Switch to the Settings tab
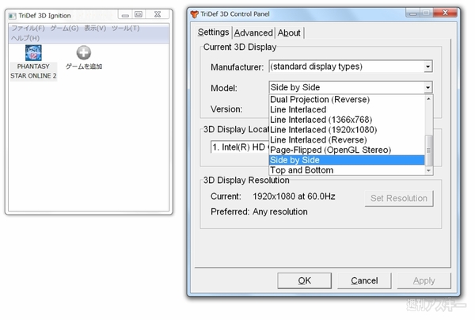Image resolution: width=475 pixels, height=320 pixels. click(x=213, y=32)
